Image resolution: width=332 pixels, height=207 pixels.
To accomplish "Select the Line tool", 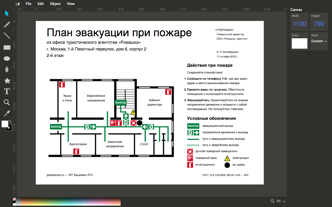I will [7, 36].
